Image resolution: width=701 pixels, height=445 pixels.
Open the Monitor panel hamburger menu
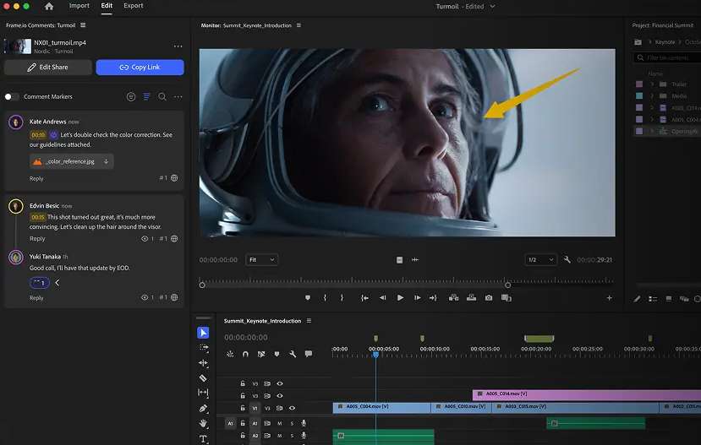pyautogui.click(x=298, y=25)
